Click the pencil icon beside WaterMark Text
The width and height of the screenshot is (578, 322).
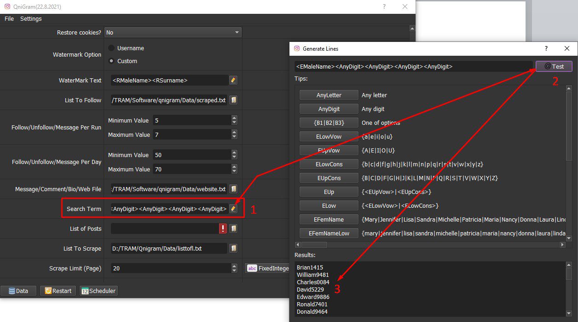click(233, 80)
